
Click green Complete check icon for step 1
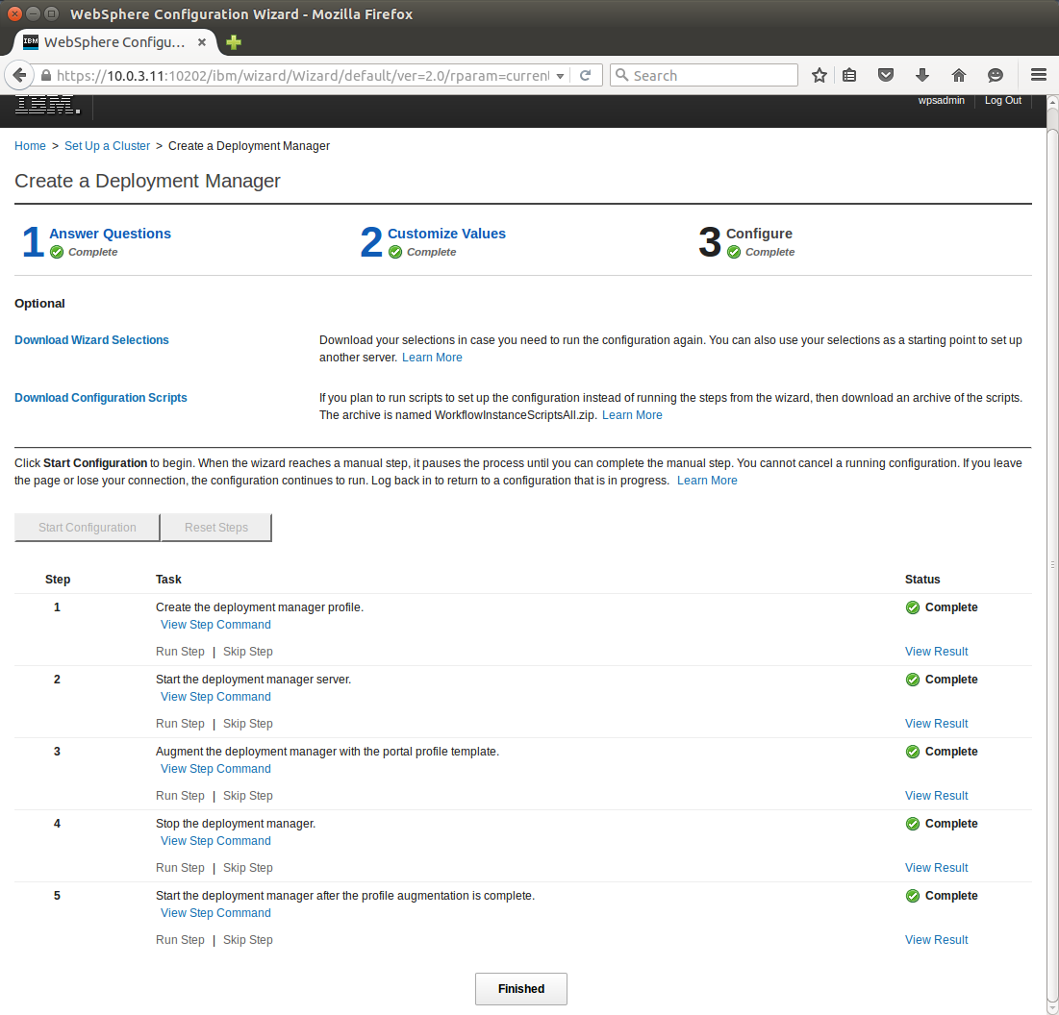(913, 607)
